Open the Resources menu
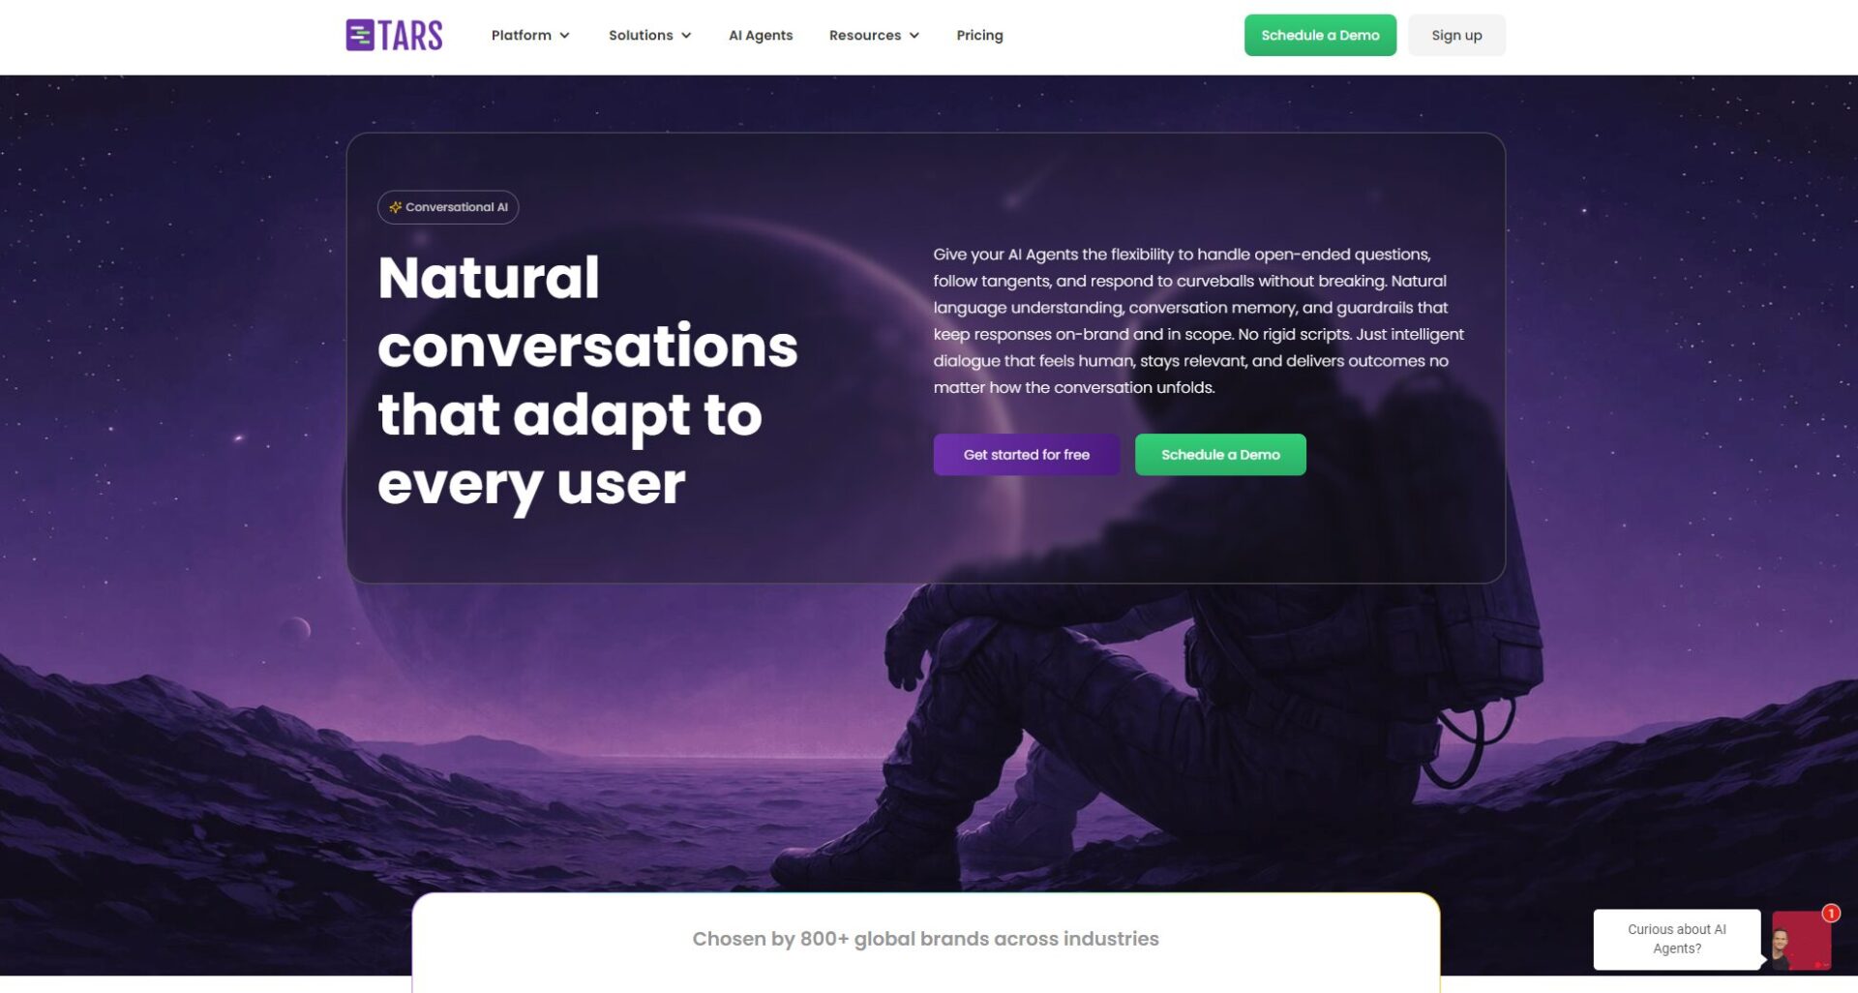The image size is (1858, 993). 874,36
